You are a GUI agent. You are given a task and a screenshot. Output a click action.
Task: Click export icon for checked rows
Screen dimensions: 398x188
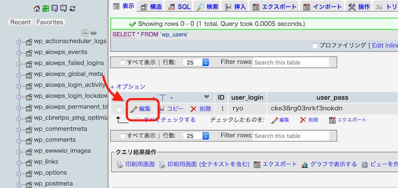[x=332, y=120]
